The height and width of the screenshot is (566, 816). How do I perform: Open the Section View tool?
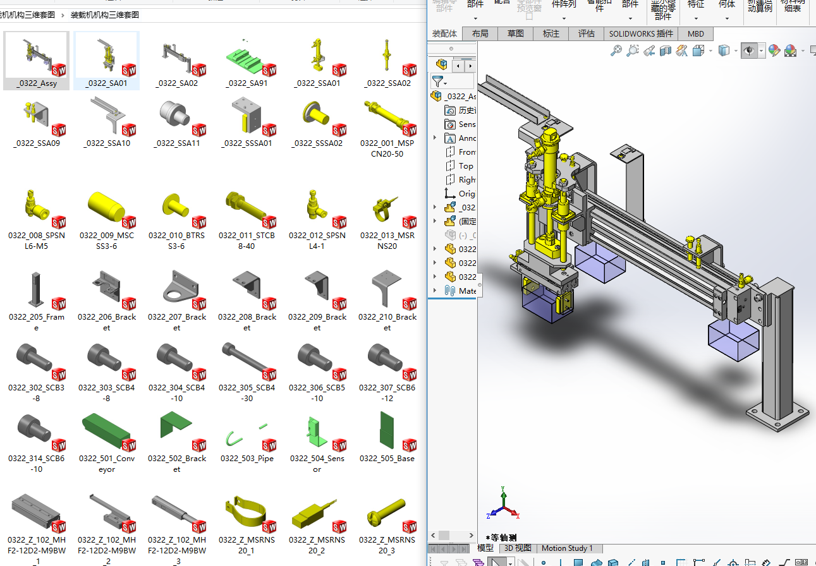pos(666,51)
